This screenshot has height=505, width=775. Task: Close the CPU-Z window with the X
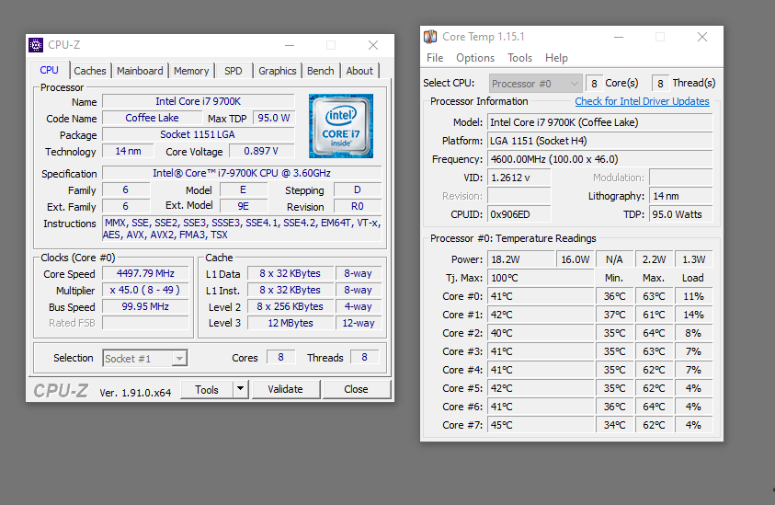tap(373, 45)
